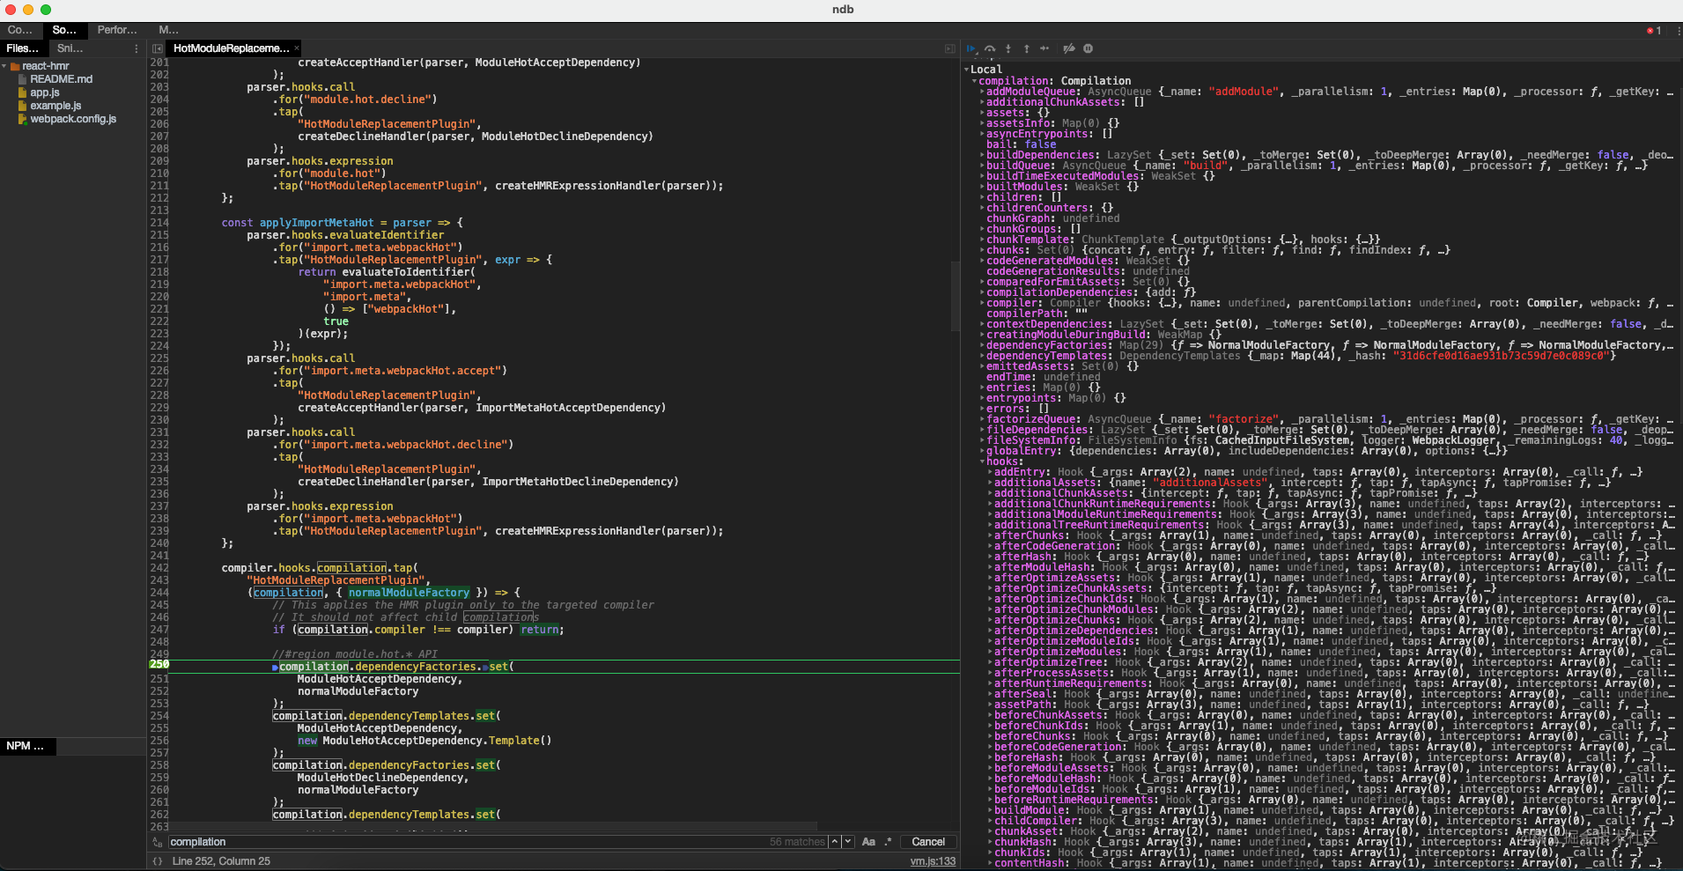This screenshot has height=871, width=1683.
Task: Expand the contextDependencies property
Action: tap(983, 324)
